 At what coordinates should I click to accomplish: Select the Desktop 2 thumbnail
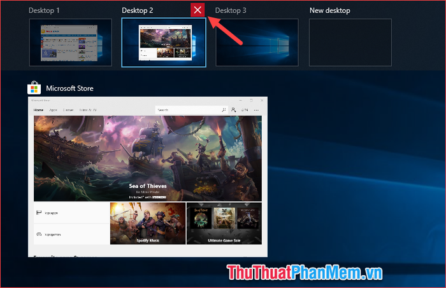(x=164, y=43)
